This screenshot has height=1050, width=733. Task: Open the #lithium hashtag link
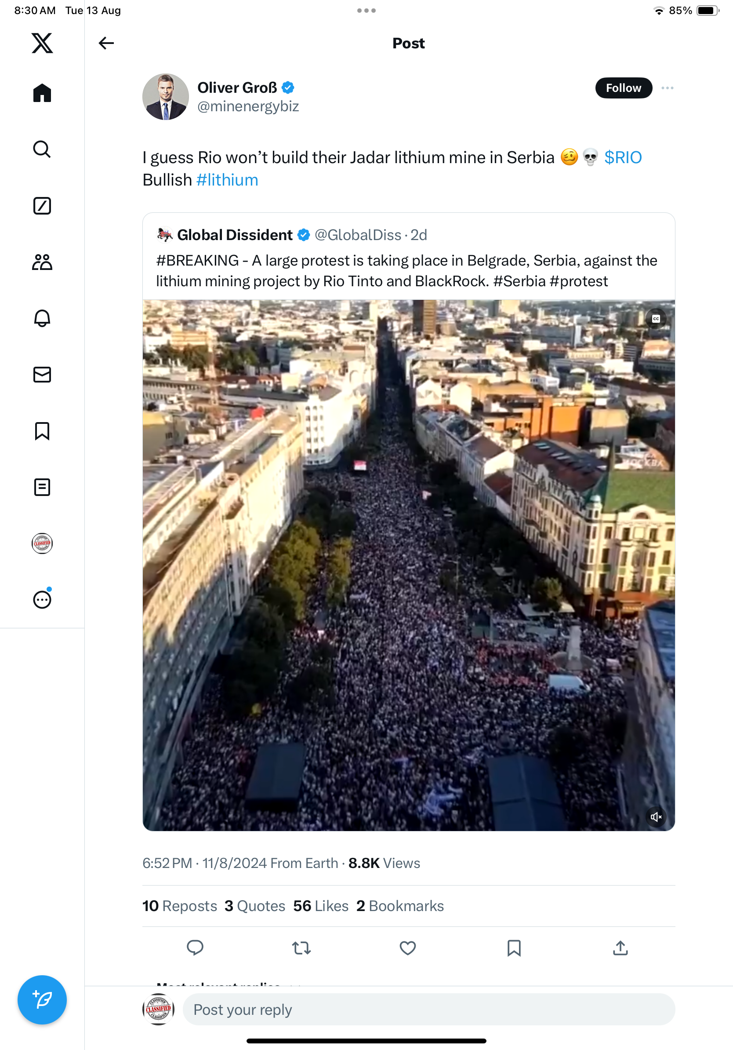[x=227, y=180]
